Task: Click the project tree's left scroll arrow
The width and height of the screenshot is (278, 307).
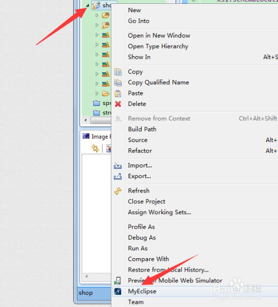Action: click(86, 120)
